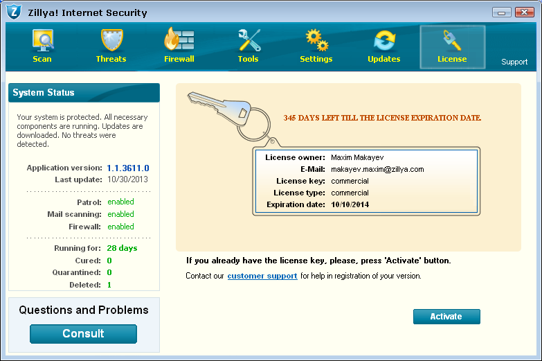Click the 345 days left license notice
Image resolution: width=542 pixels, height=361 pixels.
382,118
